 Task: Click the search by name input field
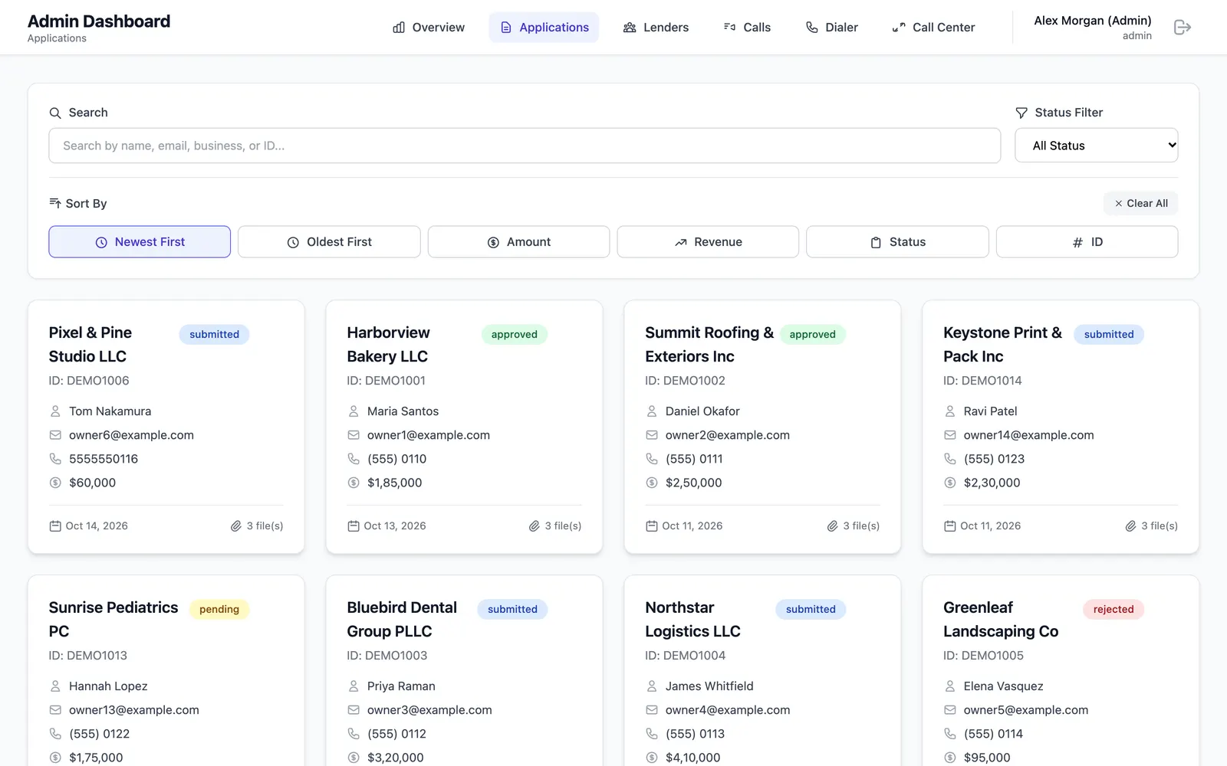pos(525,146)
